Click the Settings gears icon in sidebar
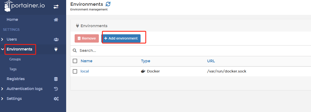Image resolution: width=311 pixels, height=112 pixels. click(56, 99)
